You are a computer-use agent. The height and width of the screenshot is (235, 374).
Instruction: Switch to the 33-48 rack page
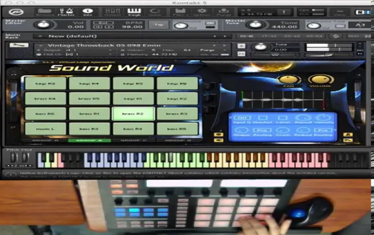[x=291, y=36]
